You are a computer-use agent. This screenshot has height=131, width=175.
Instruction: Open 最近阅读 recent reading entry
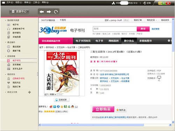16,47
